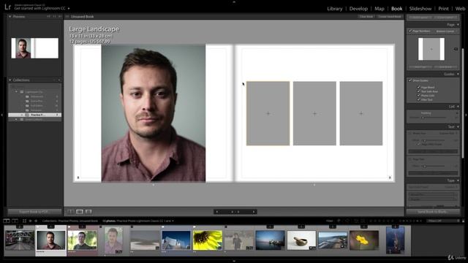Open filmstrip source path dropdown arrow
Screen dimensions: 468x263
(x=173, y=221)
